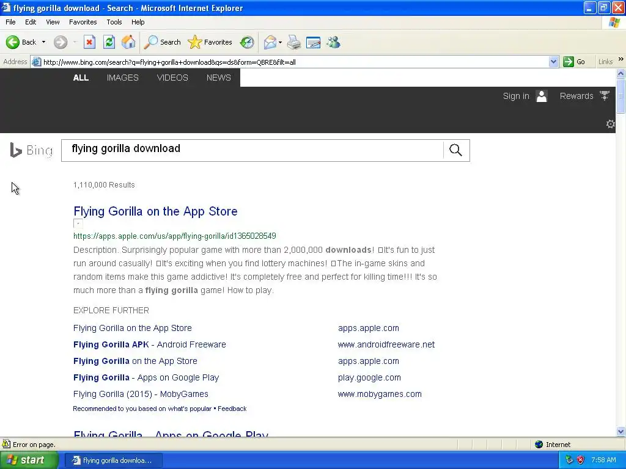Click the address bar page icon
Viewport: 626px width, 469px height.
(36, 62)
